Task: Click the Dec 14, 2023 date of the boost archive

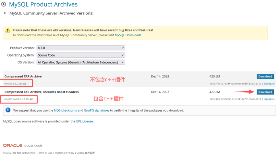Action: point(160,92)
